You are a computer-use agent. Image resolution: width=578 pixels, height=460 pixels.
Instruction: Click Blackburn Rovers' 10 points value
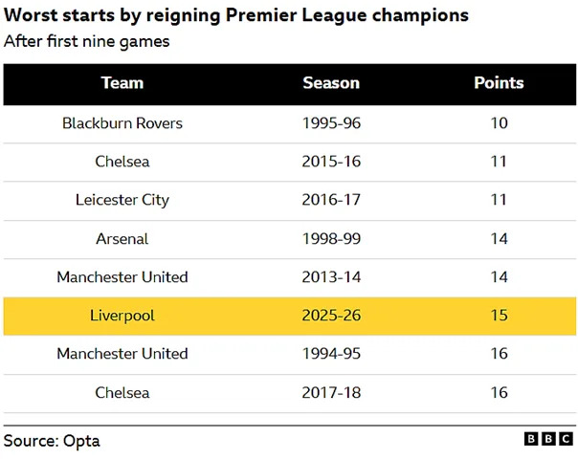click(x=499, y=123)
